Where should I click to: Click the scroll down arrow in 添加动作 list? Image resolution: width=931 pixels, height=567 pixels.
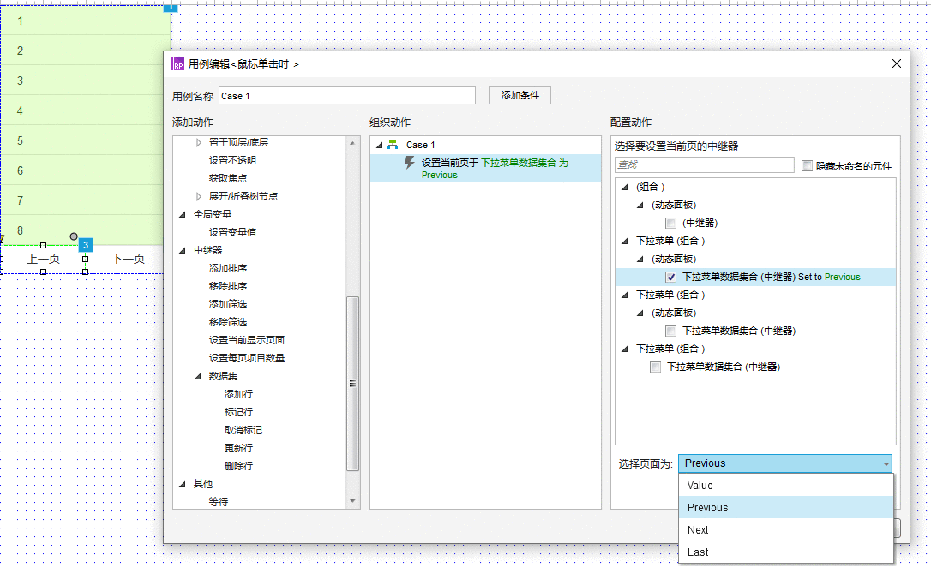(352, 501)
